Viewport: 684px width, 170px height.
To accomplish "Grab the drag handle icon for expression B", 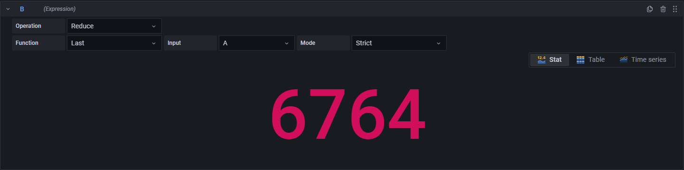I will pos(675,9).
